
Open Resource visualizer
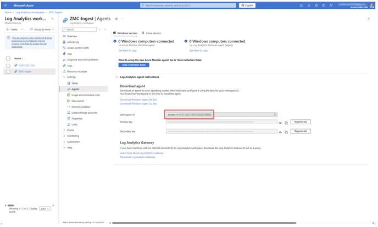tap(77, 71)
